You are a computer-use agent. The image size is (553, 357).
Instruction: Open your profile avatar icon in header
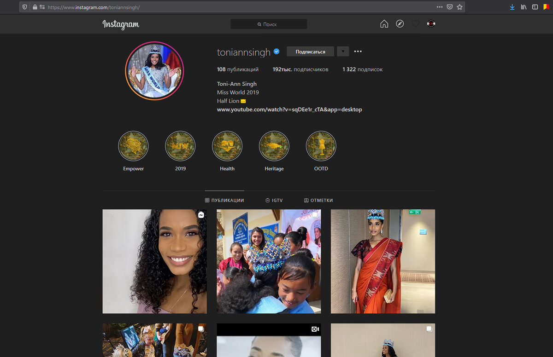coord(431,24)
